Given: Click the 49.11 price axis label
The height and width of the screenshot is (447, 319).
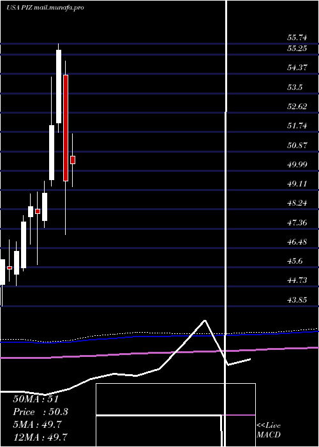Looking at the screenshot, I should pyautogui.click(x=297, y=184).
